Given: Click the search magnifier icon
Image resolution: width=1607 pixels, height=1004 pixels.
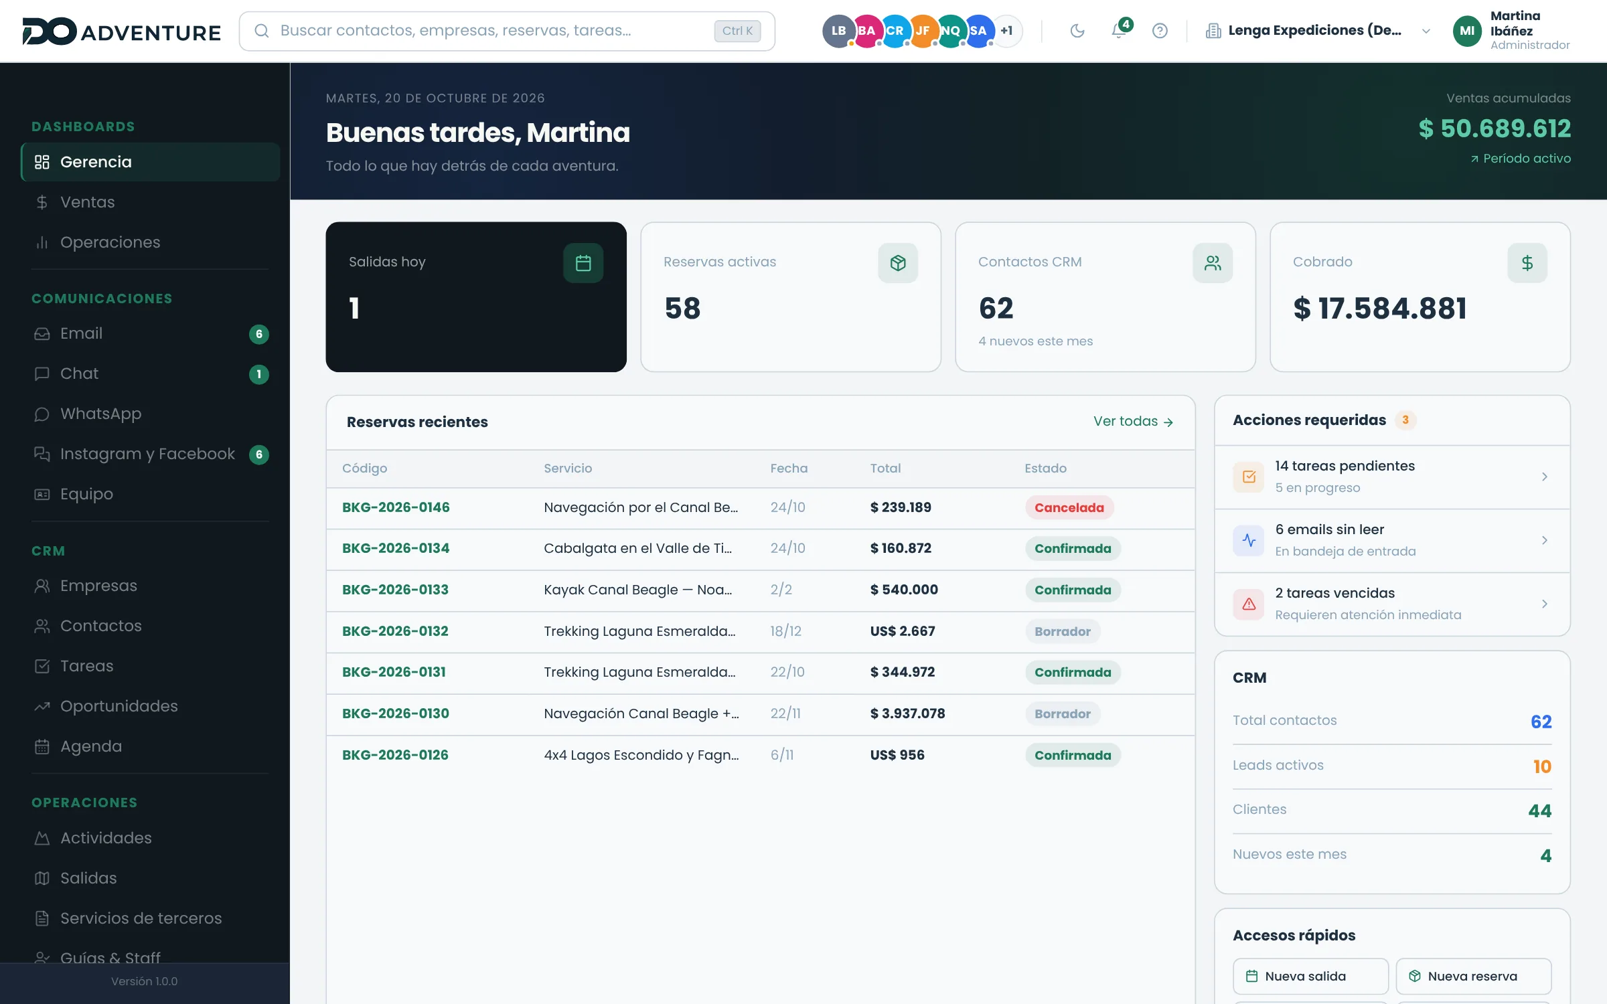Looking at the screenshot, I should point(262,31).
